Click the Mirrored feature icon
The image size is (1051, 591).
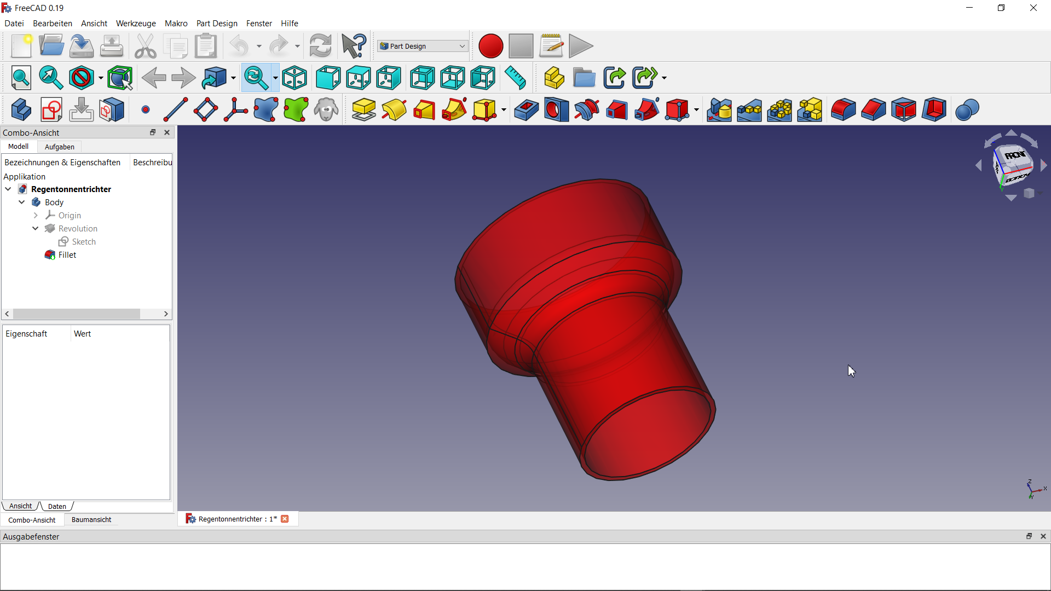pyautogui.click(x=719, y=109)
